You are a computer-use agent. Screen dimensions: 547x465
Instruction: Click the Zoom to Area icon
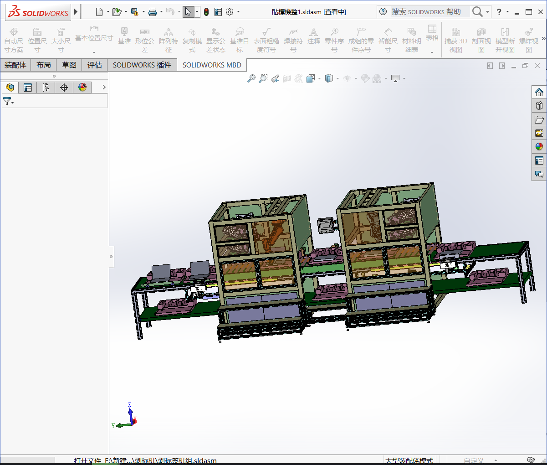pyautogui.click(x=263, y=78)
